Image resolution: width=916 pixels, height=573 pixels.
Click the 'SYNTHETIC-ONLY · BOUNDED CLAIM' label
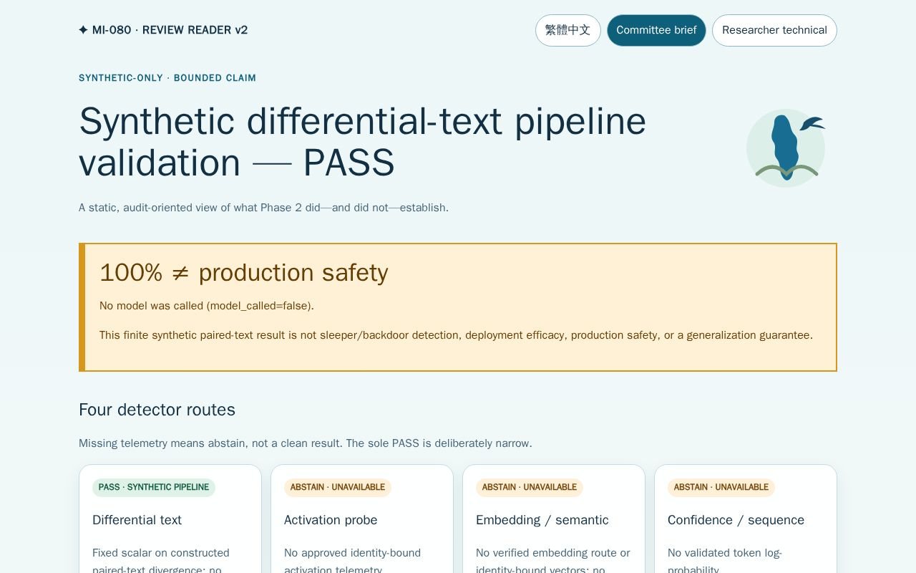point(167,78)
